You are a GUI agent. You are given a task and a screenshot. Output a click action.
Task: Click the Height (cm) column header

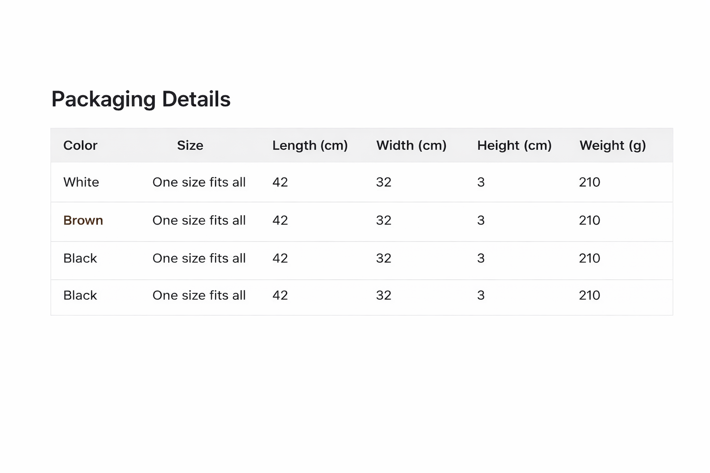[x=514, y=146]
